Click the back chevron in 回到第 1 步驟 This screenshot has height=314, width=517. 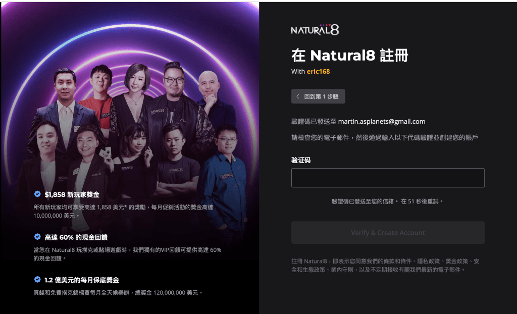coord(298,96)
